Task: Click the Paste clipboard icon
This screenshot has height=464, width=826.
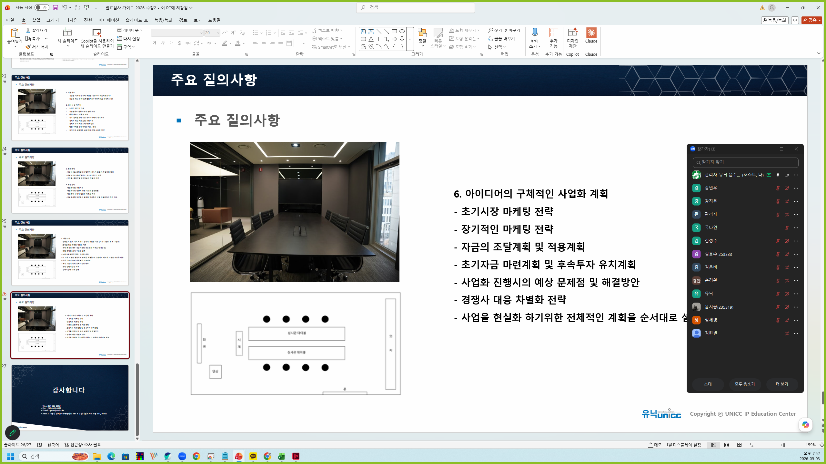Action: pos(15,33)
